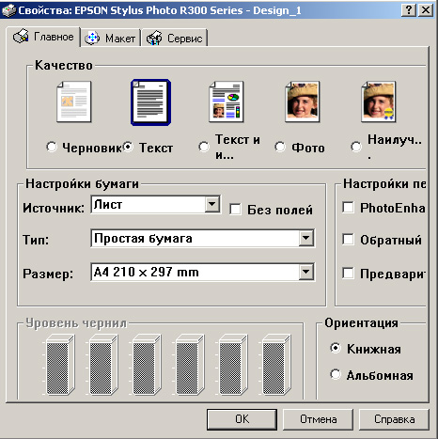Select the Черновик draft quality page icon
This screenshot has height=439, width=438.
(74, 102)
